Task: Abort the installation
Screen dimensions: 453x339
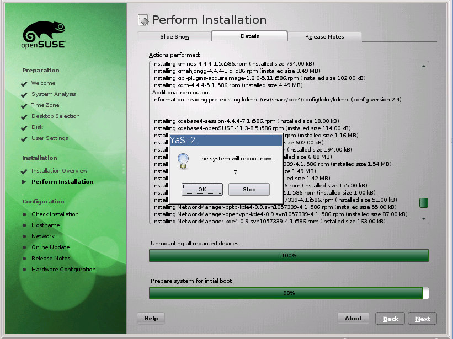Action: pos(353,318)
